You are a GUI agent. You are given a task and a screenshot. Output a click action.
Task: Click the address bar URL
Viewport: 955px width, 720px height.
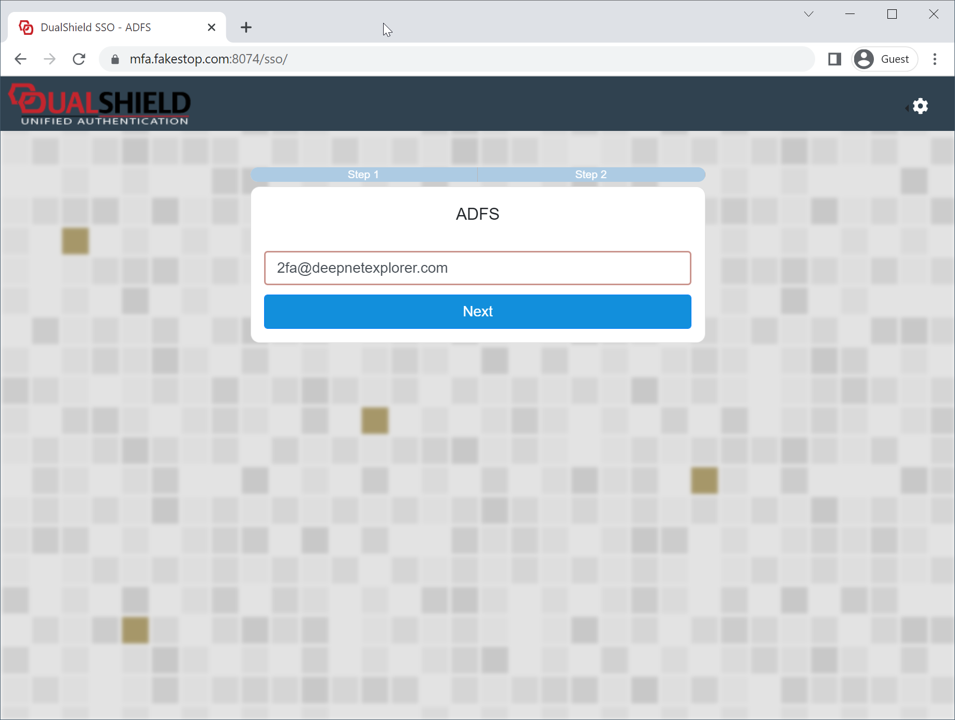click(208, 59)
